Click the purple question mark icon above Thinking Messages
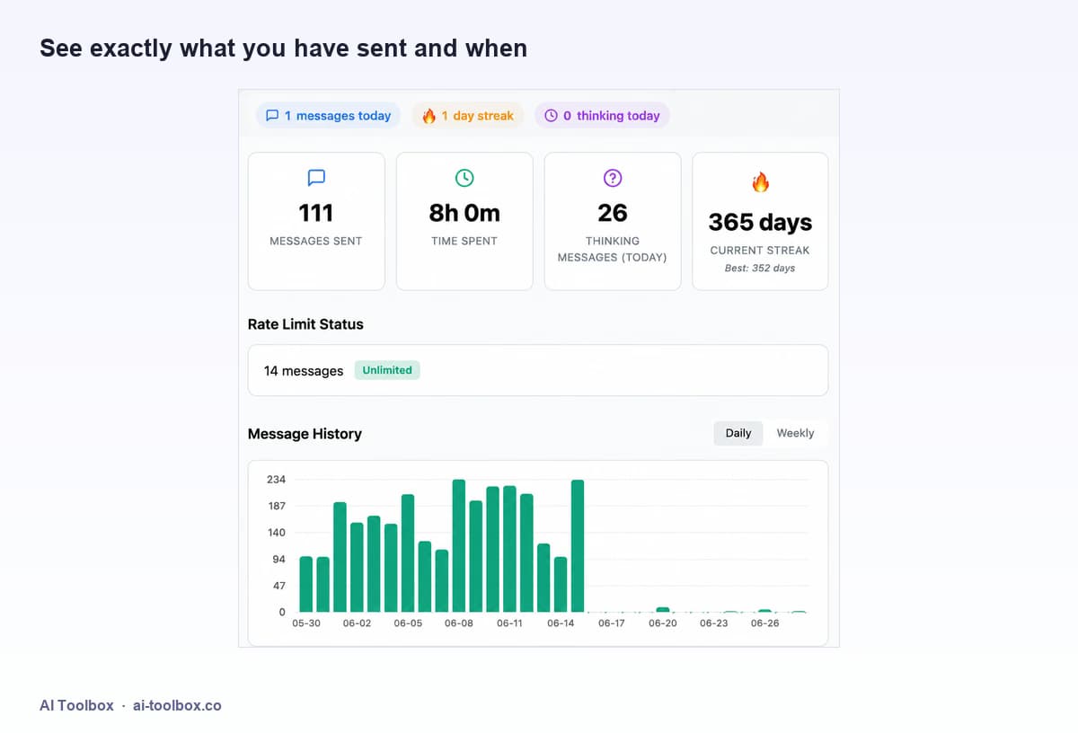1078x733 pixels. pyautogui.click(x=613, y=178)
